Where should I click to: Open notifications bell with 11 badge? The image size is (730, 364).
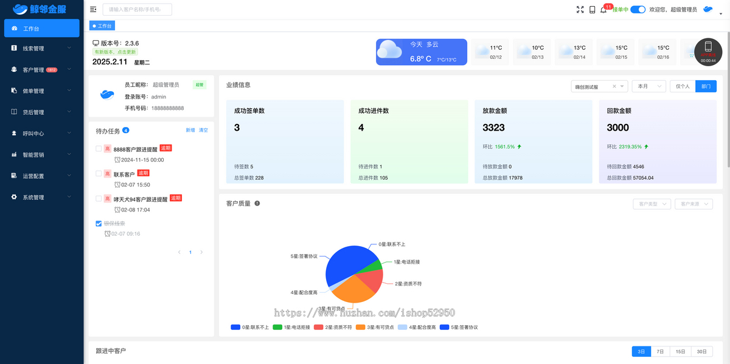click(603, 10)
